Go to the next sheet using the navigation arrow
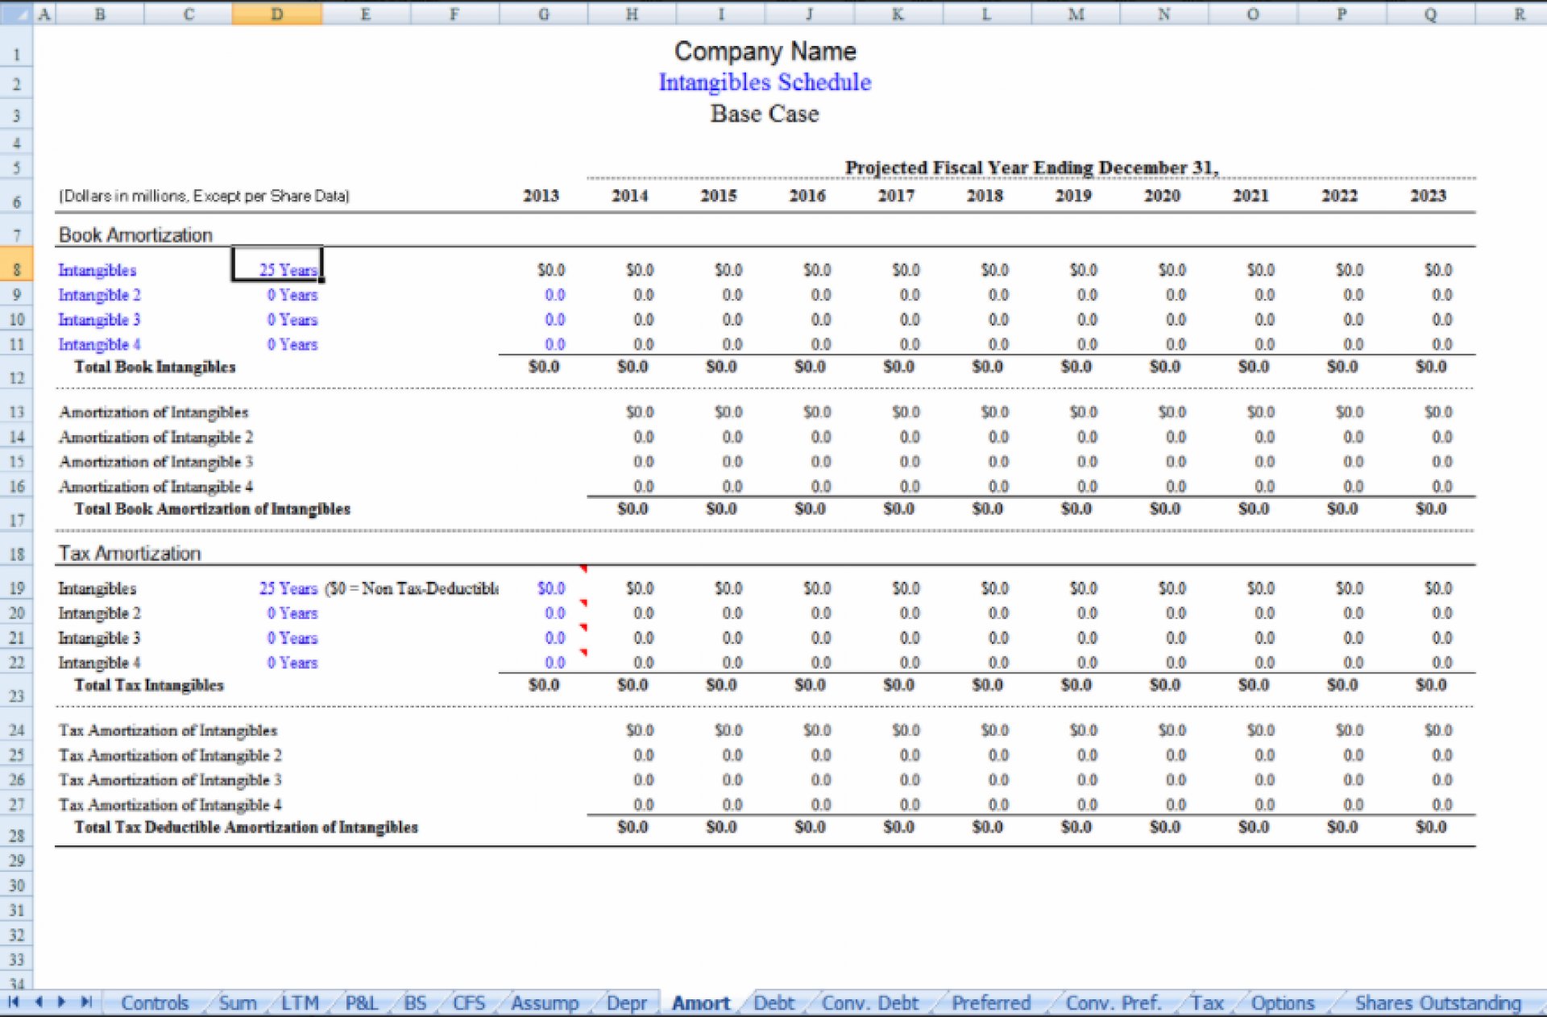The height and width of the screenshot is (1017, 1547). (x=62, y=1002)
